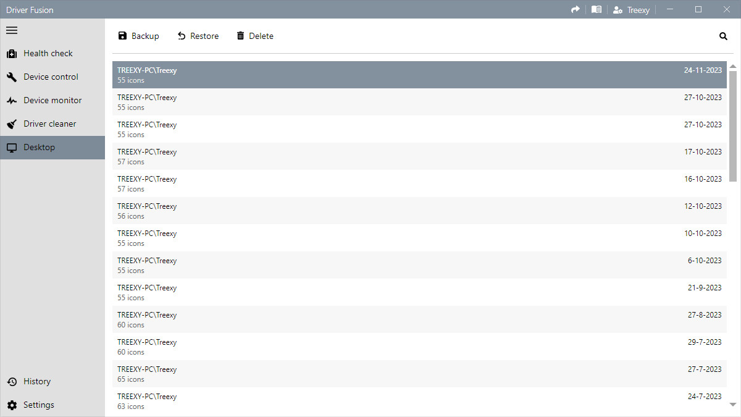
Task: Click the scrollbar down arrow
Action: pyautogui.click(x=733, y=405)
